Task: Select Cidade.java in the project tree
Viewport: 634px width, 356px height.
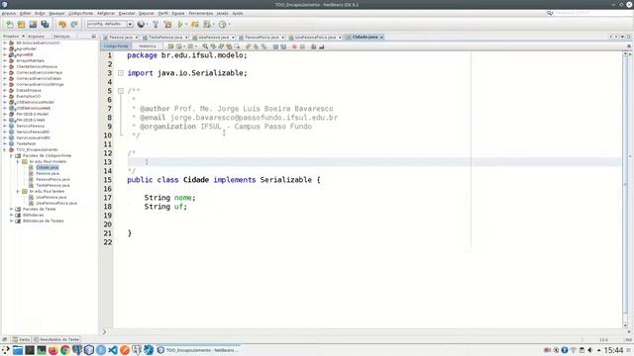Action: [47, 167]
